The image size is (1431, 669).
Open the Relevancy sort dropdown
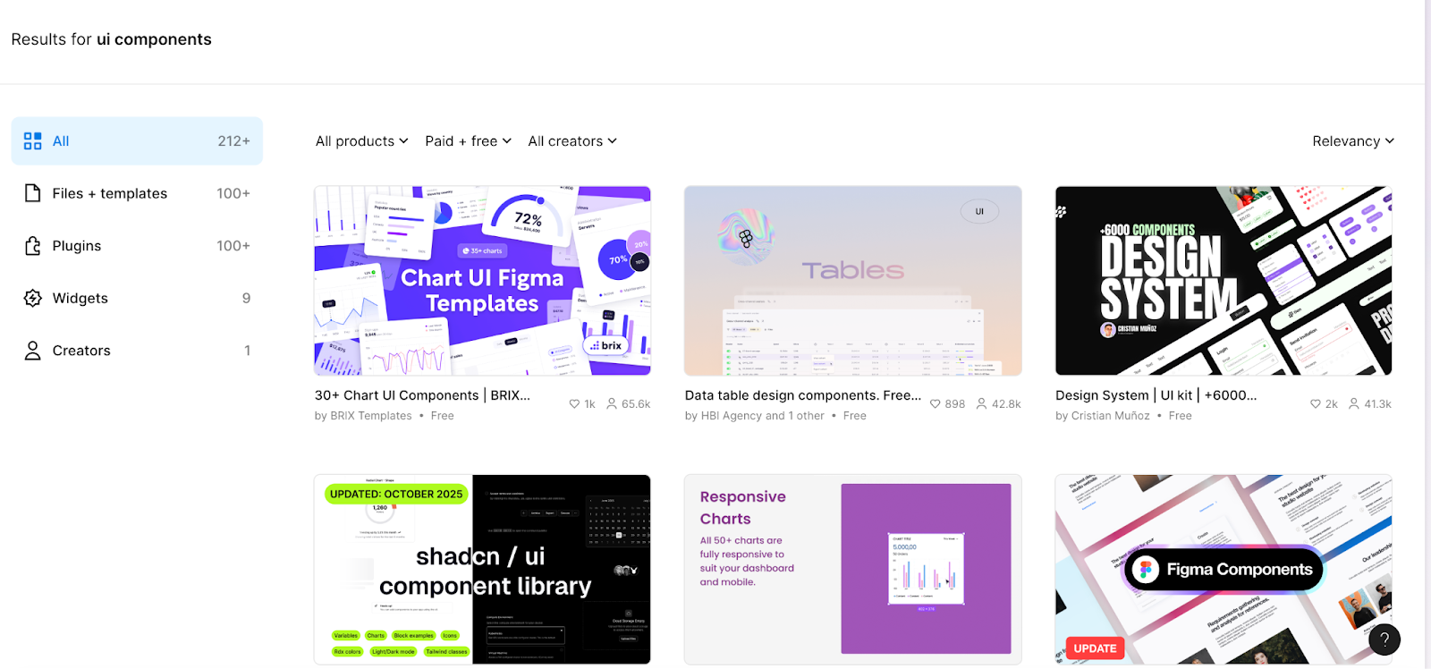pyautogui.click(x=1353, y=141)
